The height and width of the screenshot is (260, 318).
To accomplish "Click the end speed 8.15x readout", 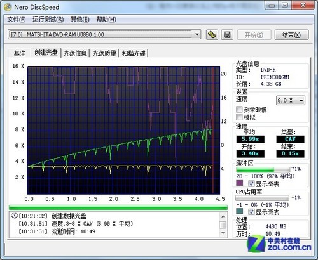I will (290, 153).
